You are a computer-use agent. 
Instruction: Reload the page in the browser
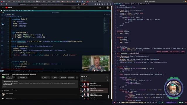coord(6,4)
